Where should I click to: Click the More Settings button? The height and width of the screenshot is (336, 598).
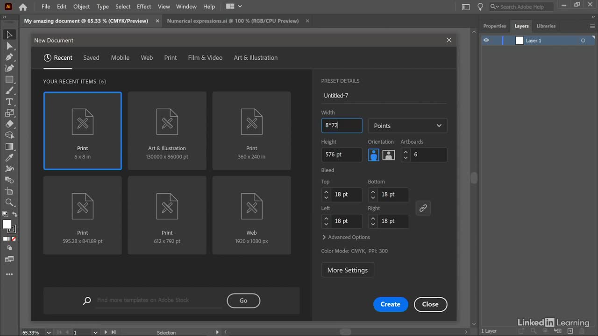pyautogui.click(x=348, y=270)
